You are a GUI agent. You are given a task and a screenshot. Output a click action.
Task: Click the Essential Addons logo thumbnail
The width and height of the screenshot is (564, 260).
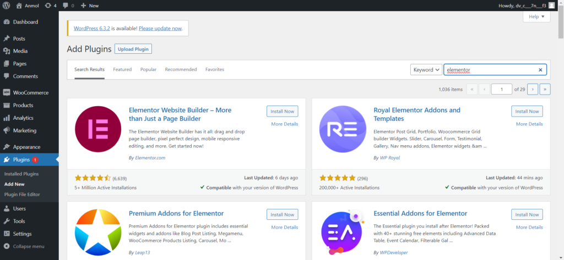341,233
